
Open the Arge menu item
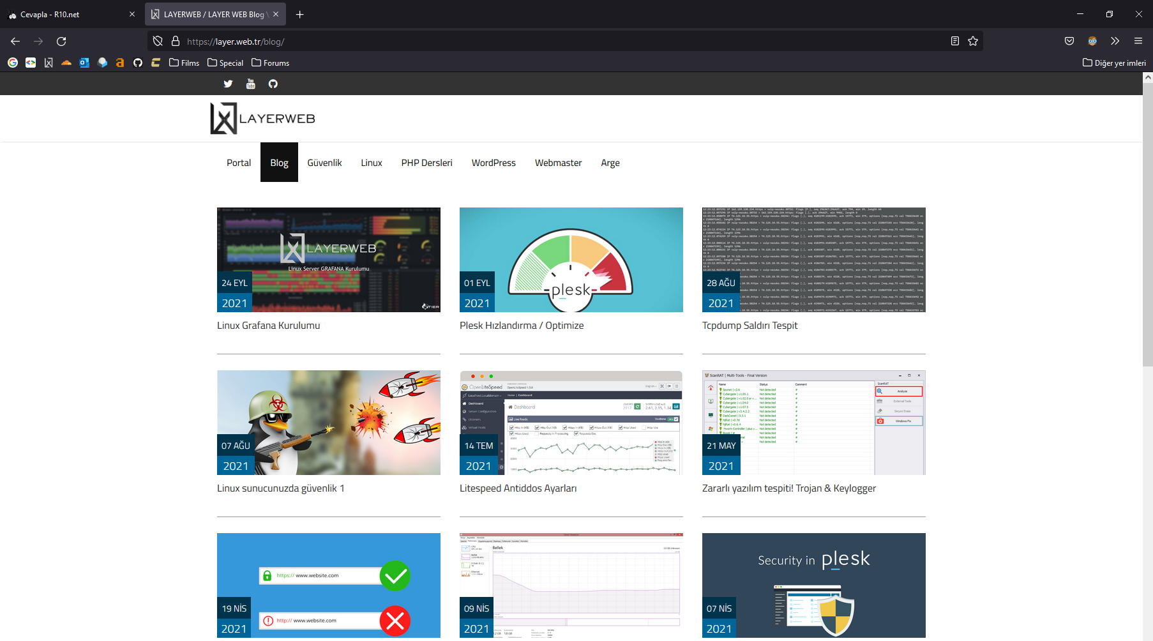(x=610, y=163)
